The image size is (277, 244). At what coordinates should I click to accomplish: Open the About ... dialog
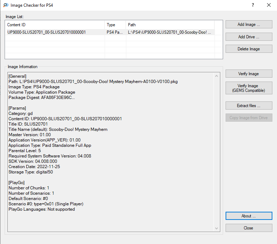(x=249, y=216)
